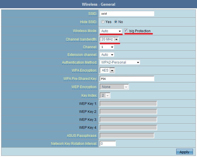
Task: Open the Channel number dropdown
Action: [x=107, y=47]
